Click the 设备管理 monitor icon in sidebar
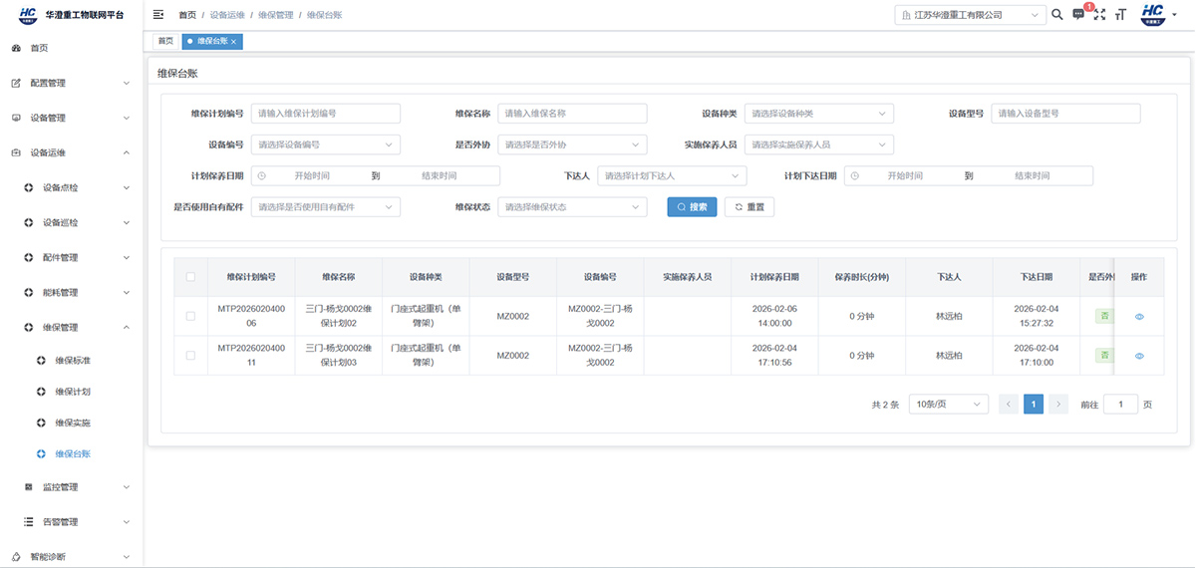This screenshot has height=568, width=1196. tap(16, 118)
